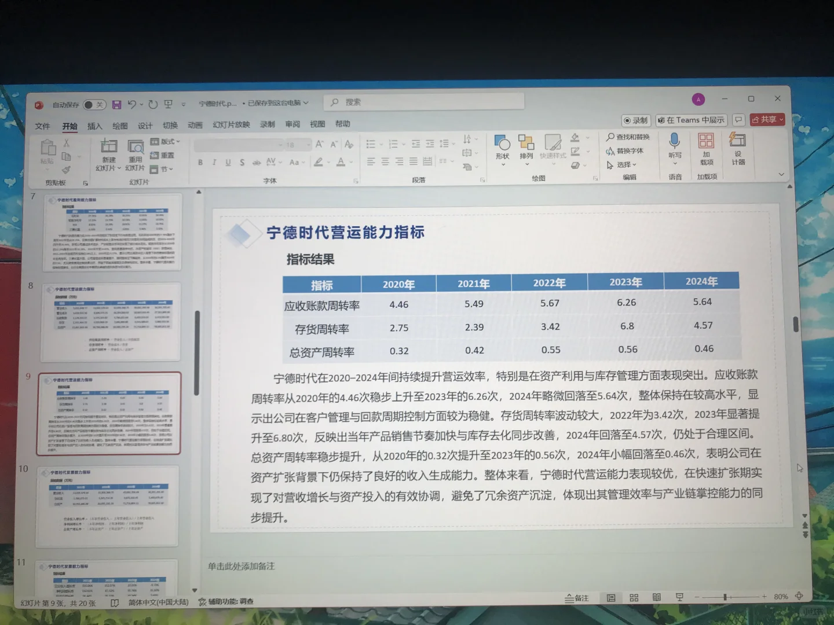The width and height of the screenshot is (834, 625).
Task: Switch to the 插入 tab
Action: click(x=94, y=126)
